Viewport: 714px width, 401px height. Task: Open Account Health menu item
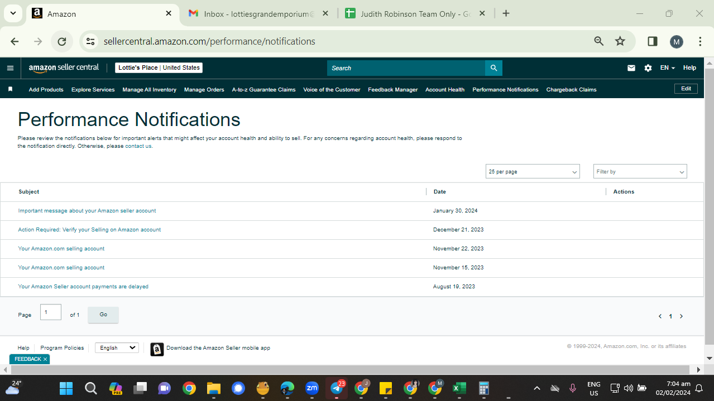(445, 89)
